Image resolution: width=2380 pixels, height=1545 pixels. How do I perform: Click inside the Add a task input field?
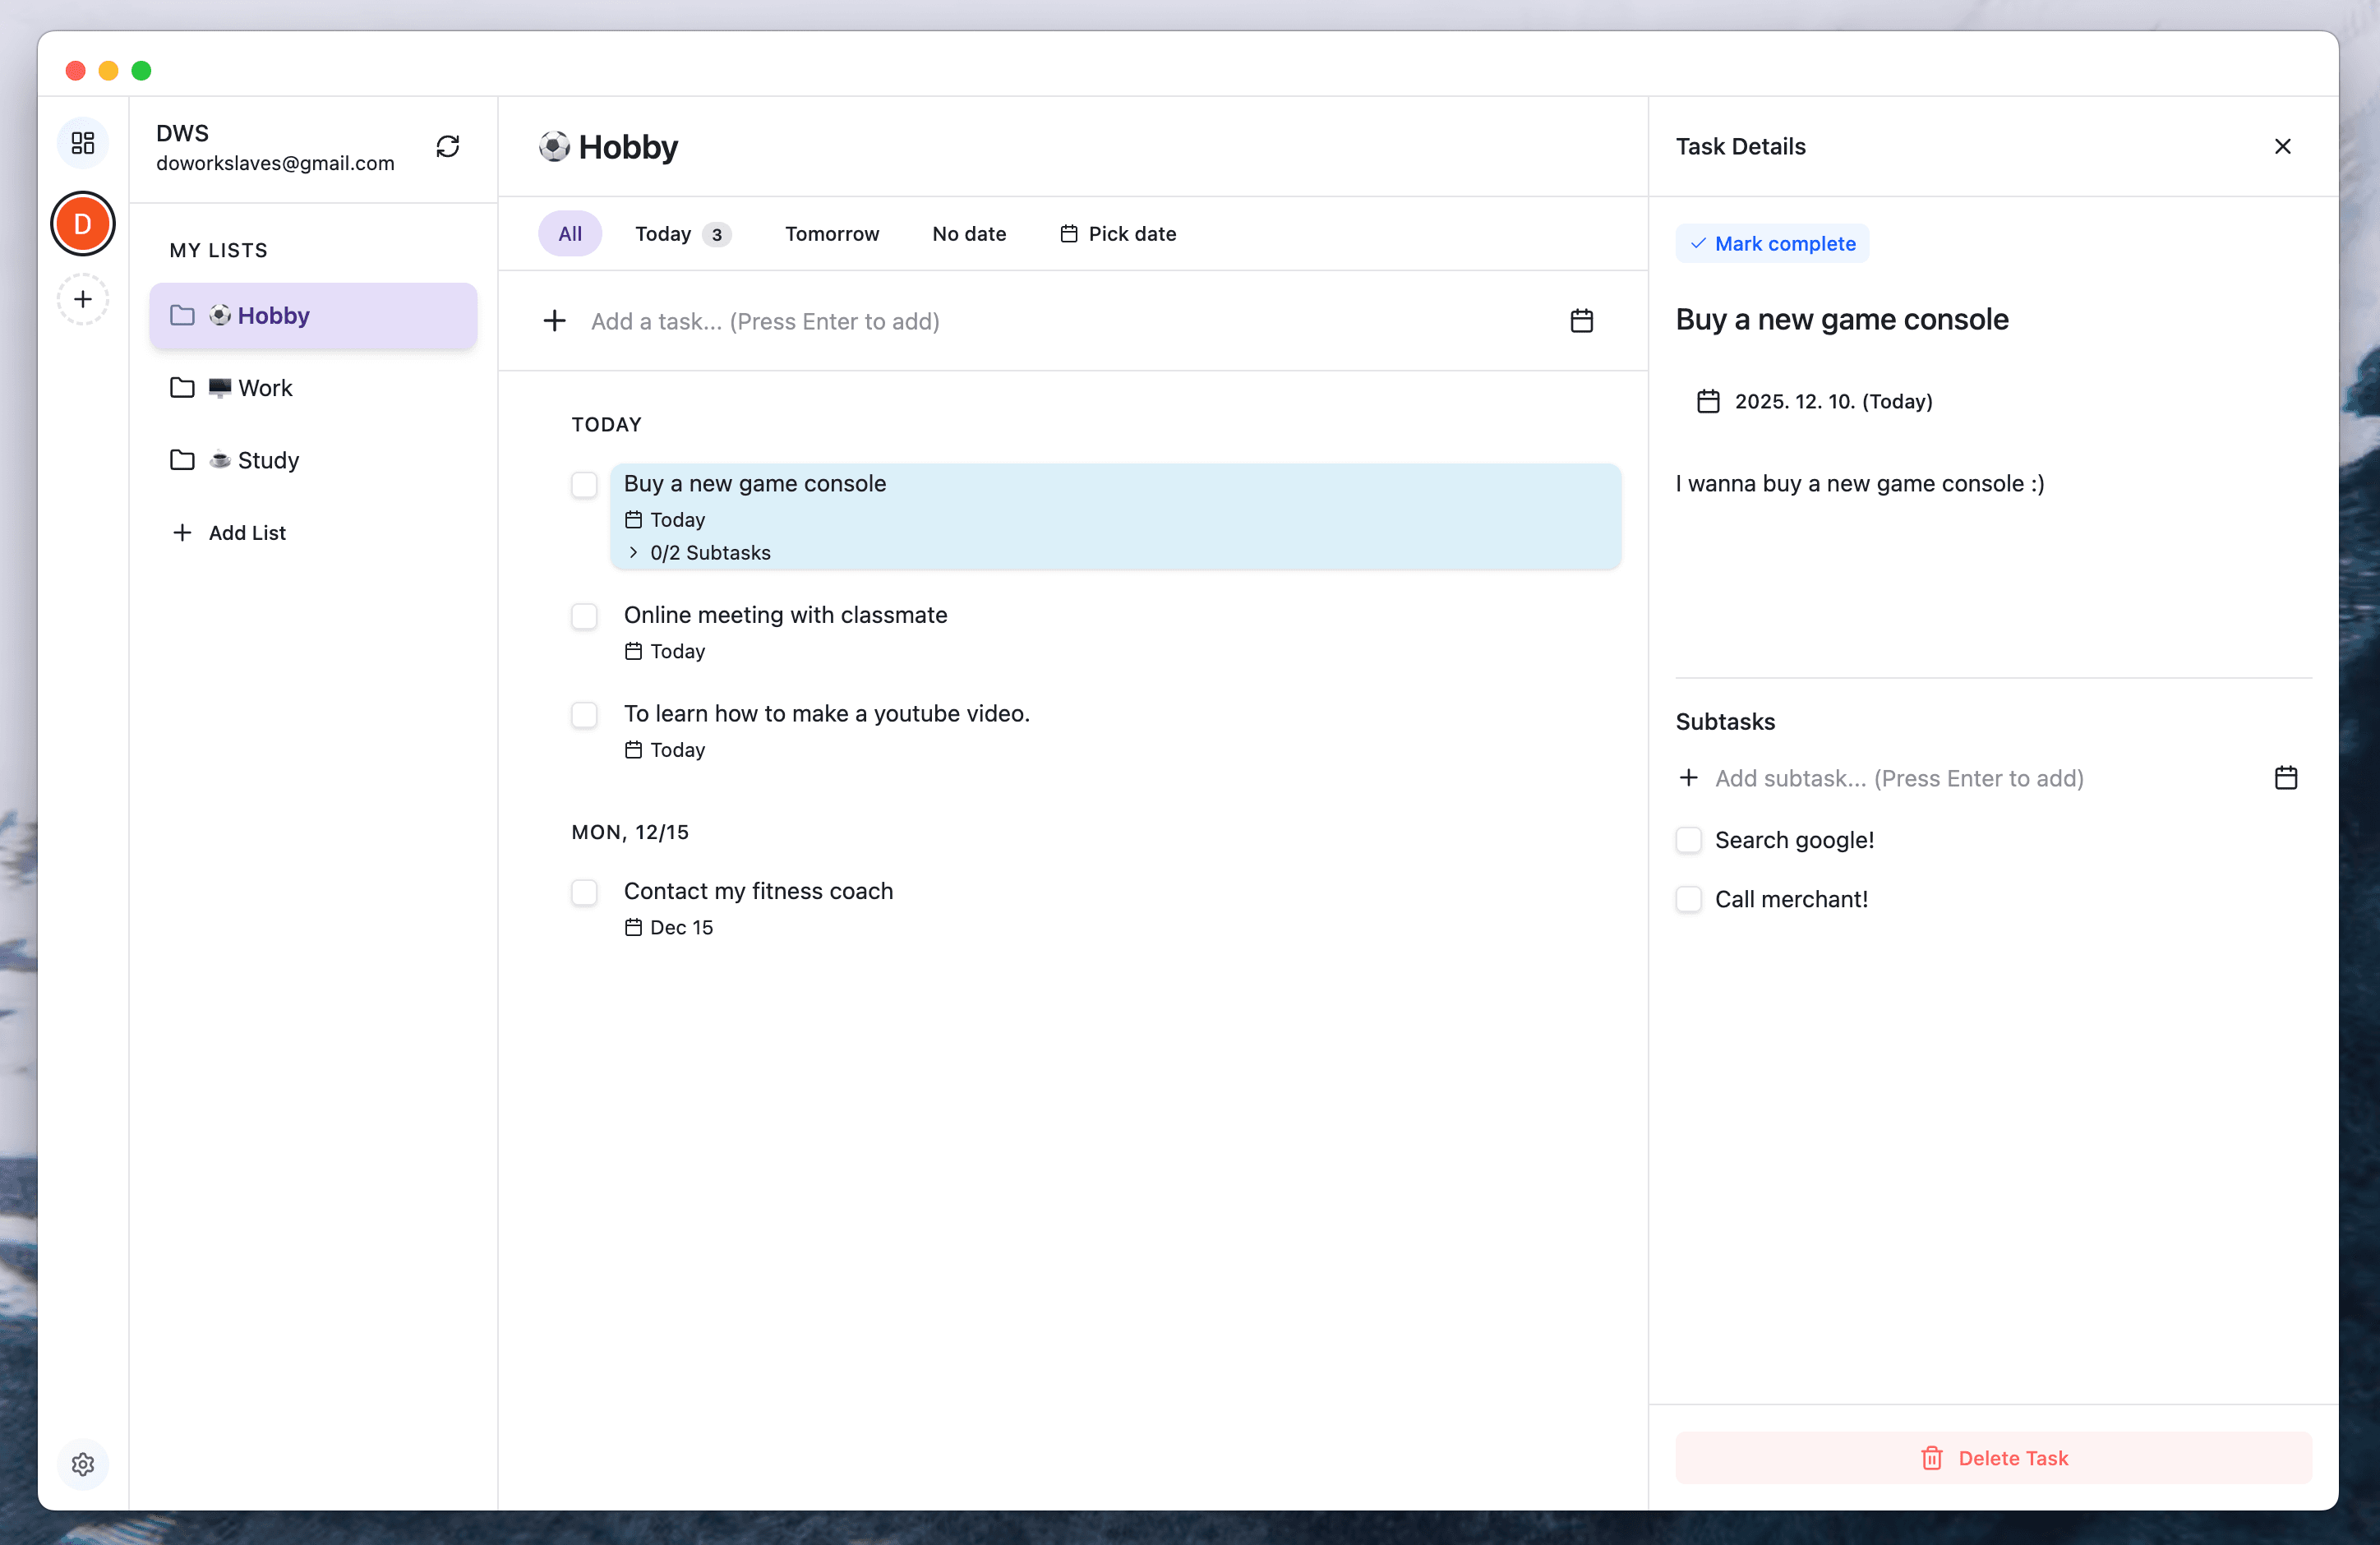[x=900, y=321]
